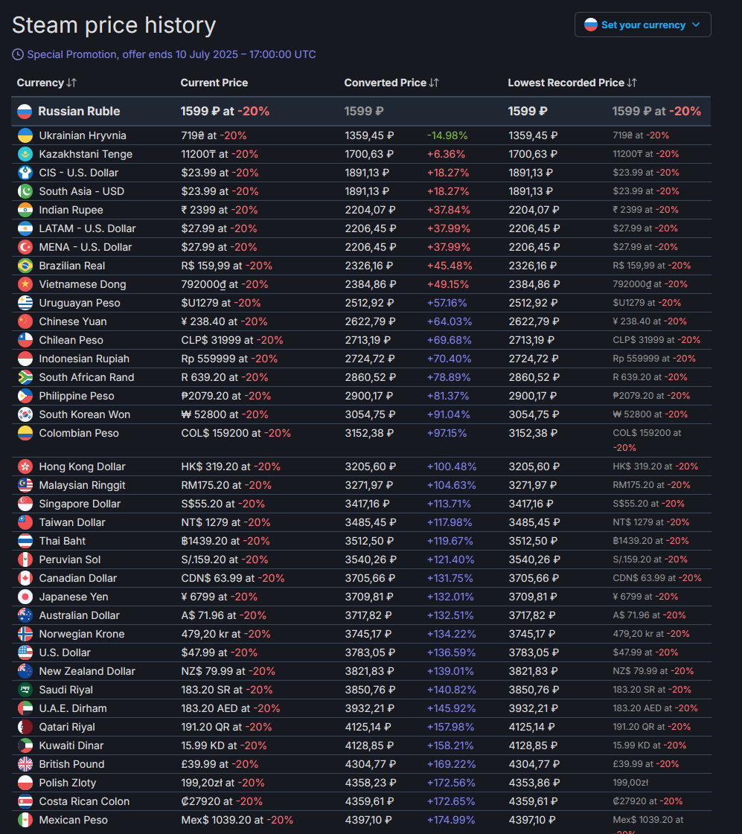Click the Ukrainian Hryvnia flag icon

point(25,135)
